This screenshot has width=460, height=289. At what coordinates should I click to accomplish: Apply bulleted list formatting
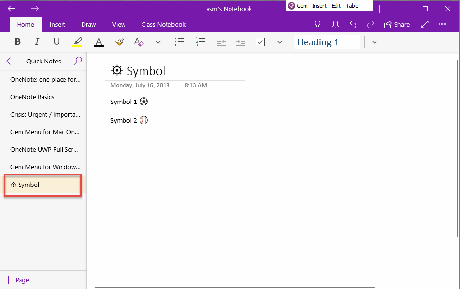click(x=179, y=42)
